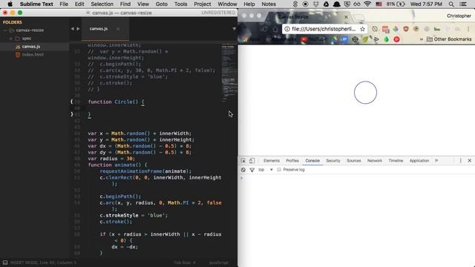Open the Timeline tab in DevTools
Image resolution: width=475 pixels, height=267 pixels.
tap(396, 161)
